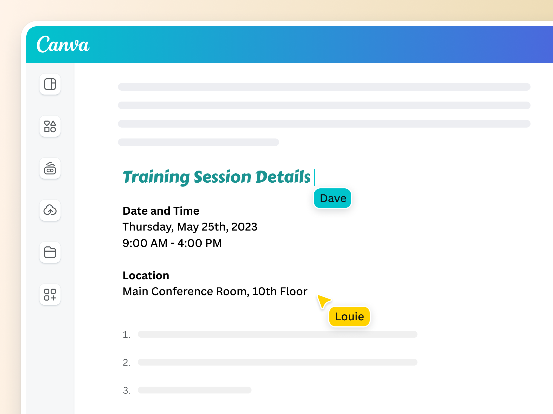Click the first gray paragraph placeholder line
Image resolution: width=553 pixels, height=414 pixels.
coord(324,87)
